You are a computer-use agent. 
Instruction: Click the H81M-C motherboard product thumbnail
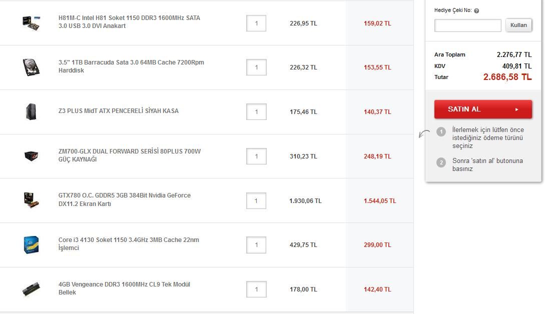[31, 22]
